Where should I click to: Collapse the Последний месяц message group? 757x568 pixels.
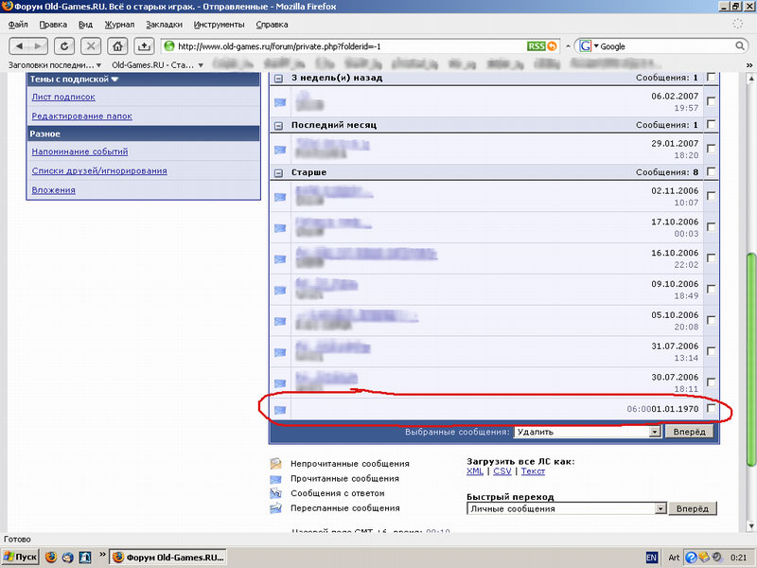pyautogui.click(x=279, y=125)
